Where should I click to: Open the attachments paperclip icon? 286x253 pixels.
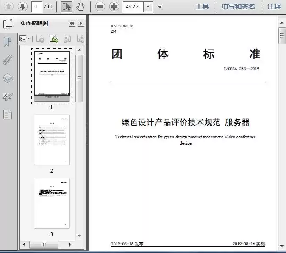(x=8, y=60)
